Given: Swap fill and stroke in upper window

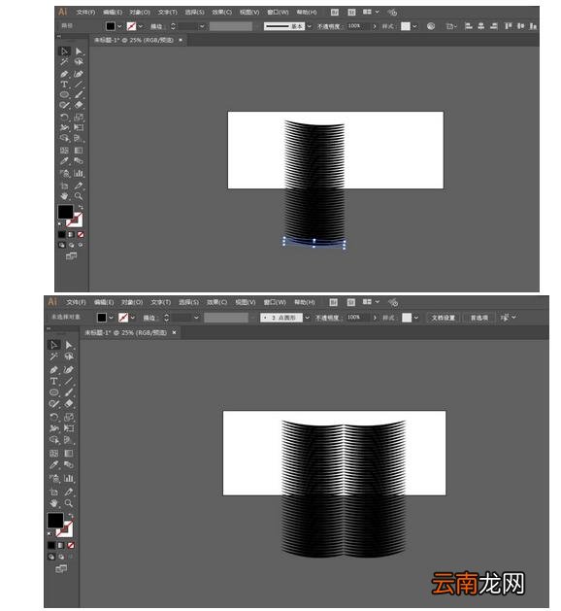Looking at the screenshot, I should (81, 207).
